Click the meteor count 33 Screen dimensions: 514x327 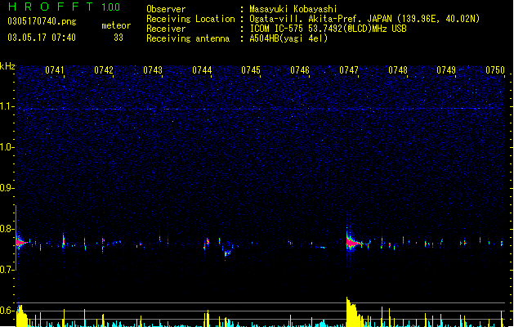click(x=118, y=38)
